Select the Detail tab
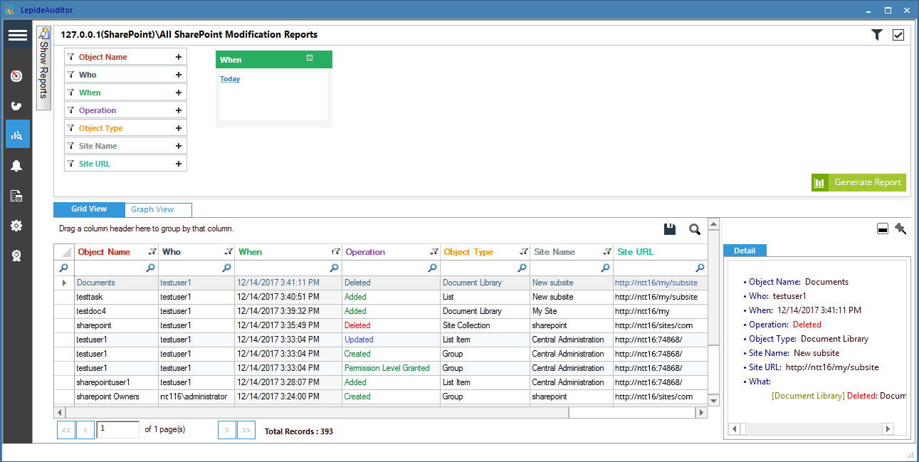The height and width of the screenshot is (462, 919). click(x=745, y=251)
